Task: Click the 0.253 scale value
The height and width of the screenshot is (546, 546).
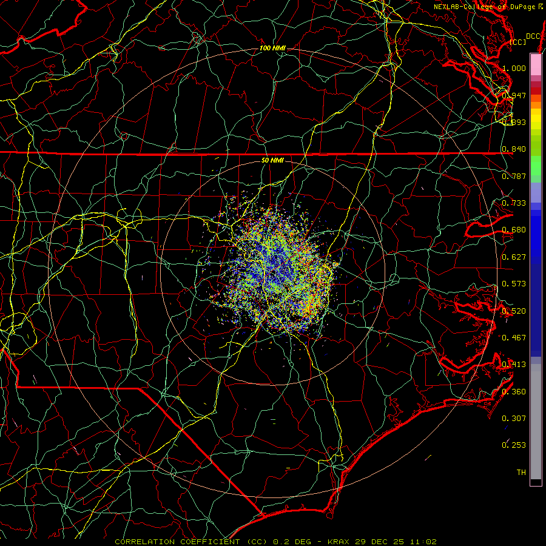Action: [x=514, y=445]
